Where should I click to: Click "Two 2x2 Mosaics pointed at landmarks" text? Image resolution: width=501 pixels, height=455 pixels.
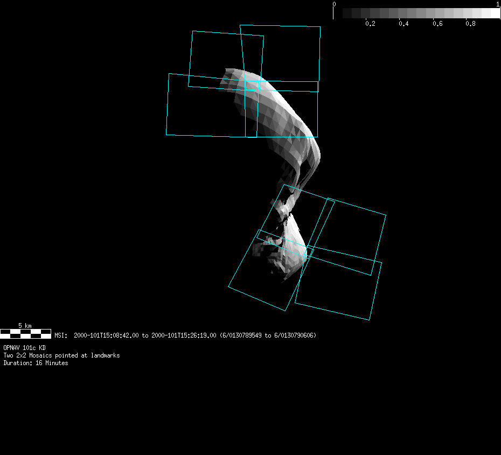(61, 355)
